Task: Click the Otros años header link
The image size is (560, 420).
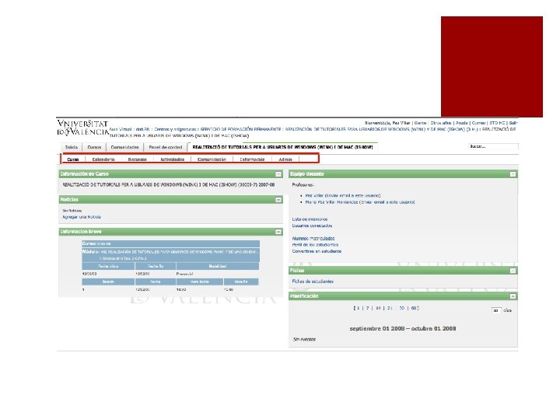Action: pyautogui.click(x=441, y=123)
